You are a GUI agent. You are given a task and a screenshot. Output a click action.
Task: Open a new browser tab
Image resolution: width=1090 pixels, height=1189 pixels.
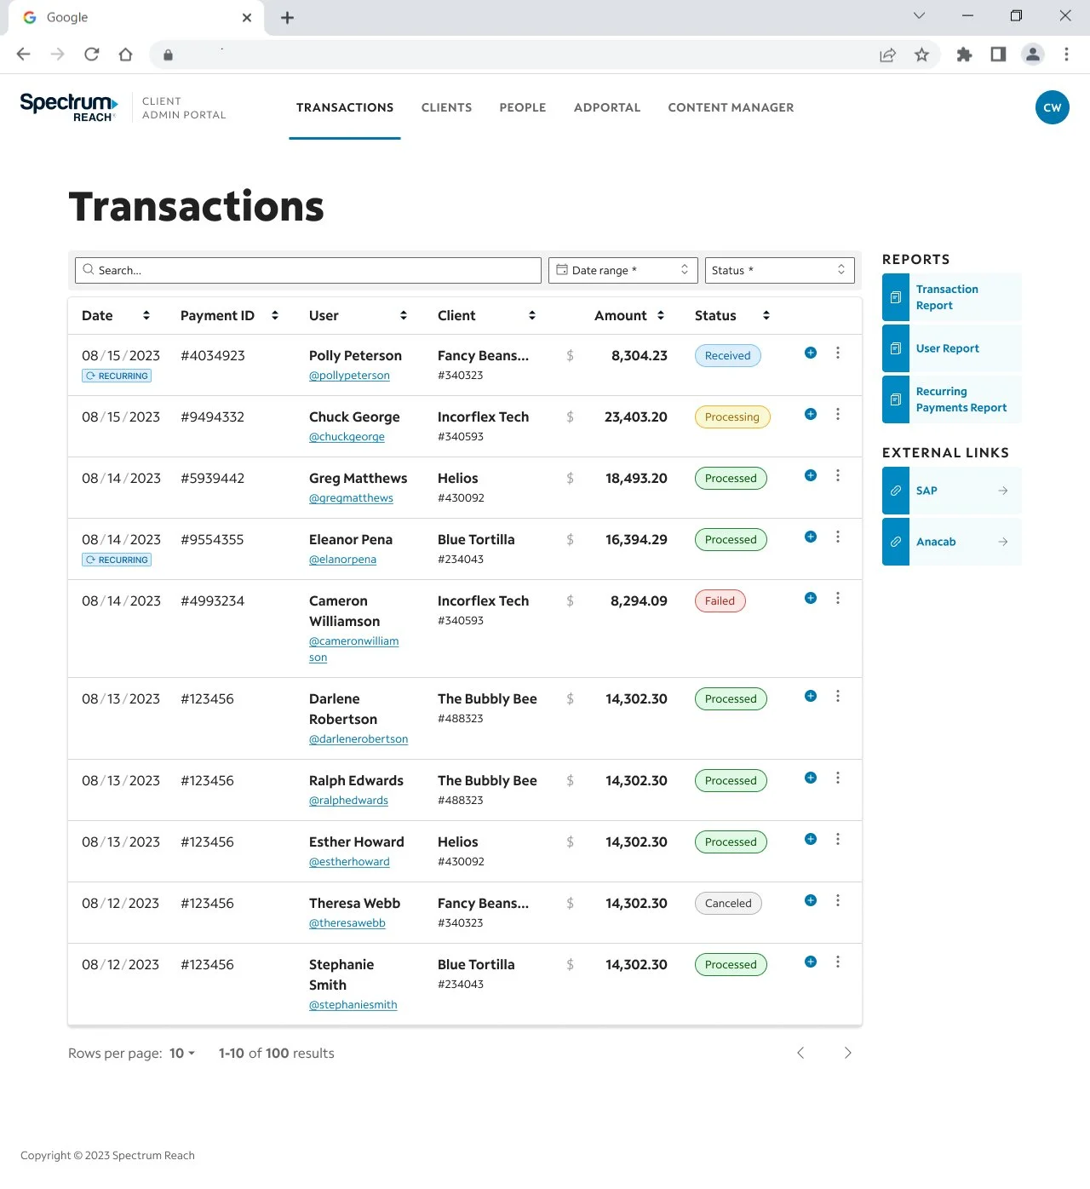[287, 18]
